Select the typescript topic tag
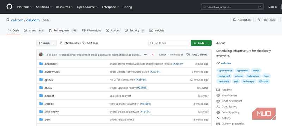The image size is (282, 126). click(243, 70)
